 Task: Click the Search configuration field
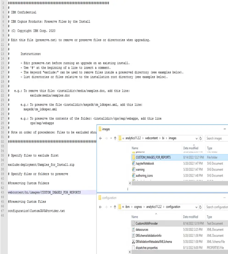[x=216, y=207]
